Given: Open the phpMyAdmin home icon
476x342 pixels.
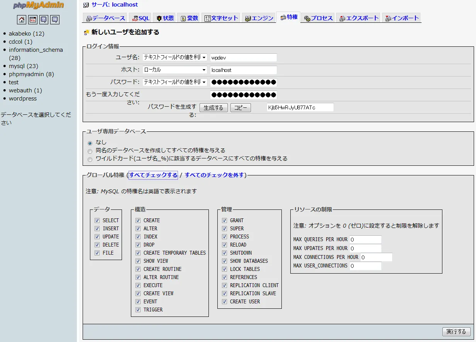Looking at the screenshot, I should pos(22,19).
